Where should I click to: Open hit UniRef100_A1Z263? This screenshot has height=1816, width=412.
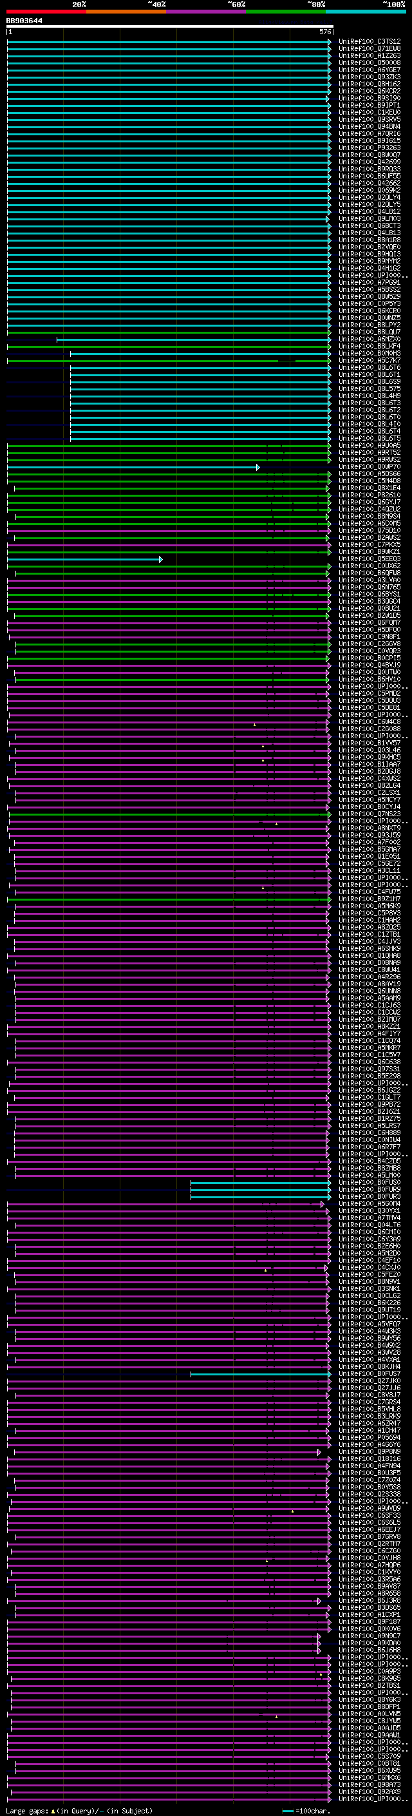[x=370, y=55]
